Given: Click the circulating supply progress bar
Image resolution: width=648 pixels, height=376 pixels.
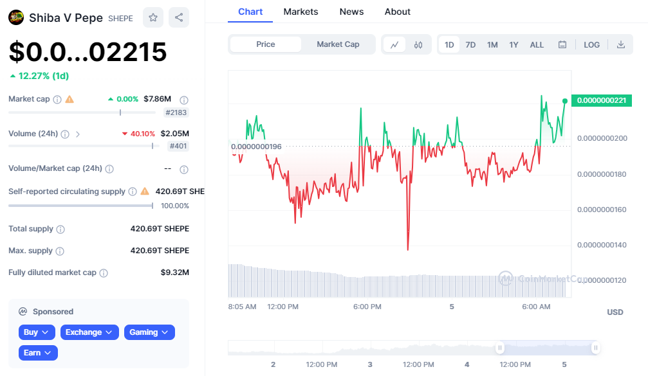Looking at the screenshot, I should pos(81,206).
